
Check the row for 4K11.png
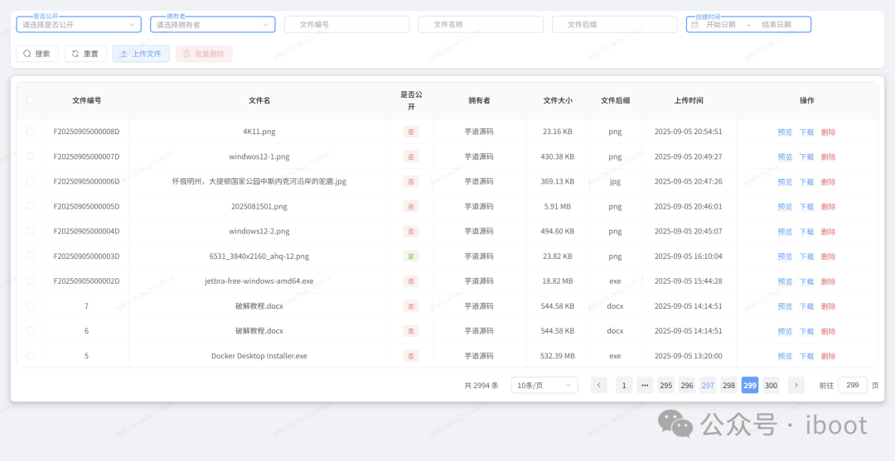click(31, 131)
